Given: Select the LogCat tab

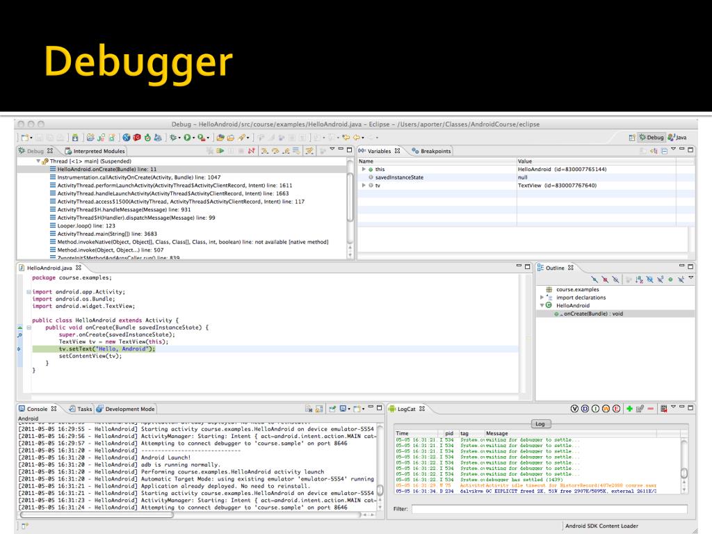Looking at the screenshot, I should [x=406, y=409].
